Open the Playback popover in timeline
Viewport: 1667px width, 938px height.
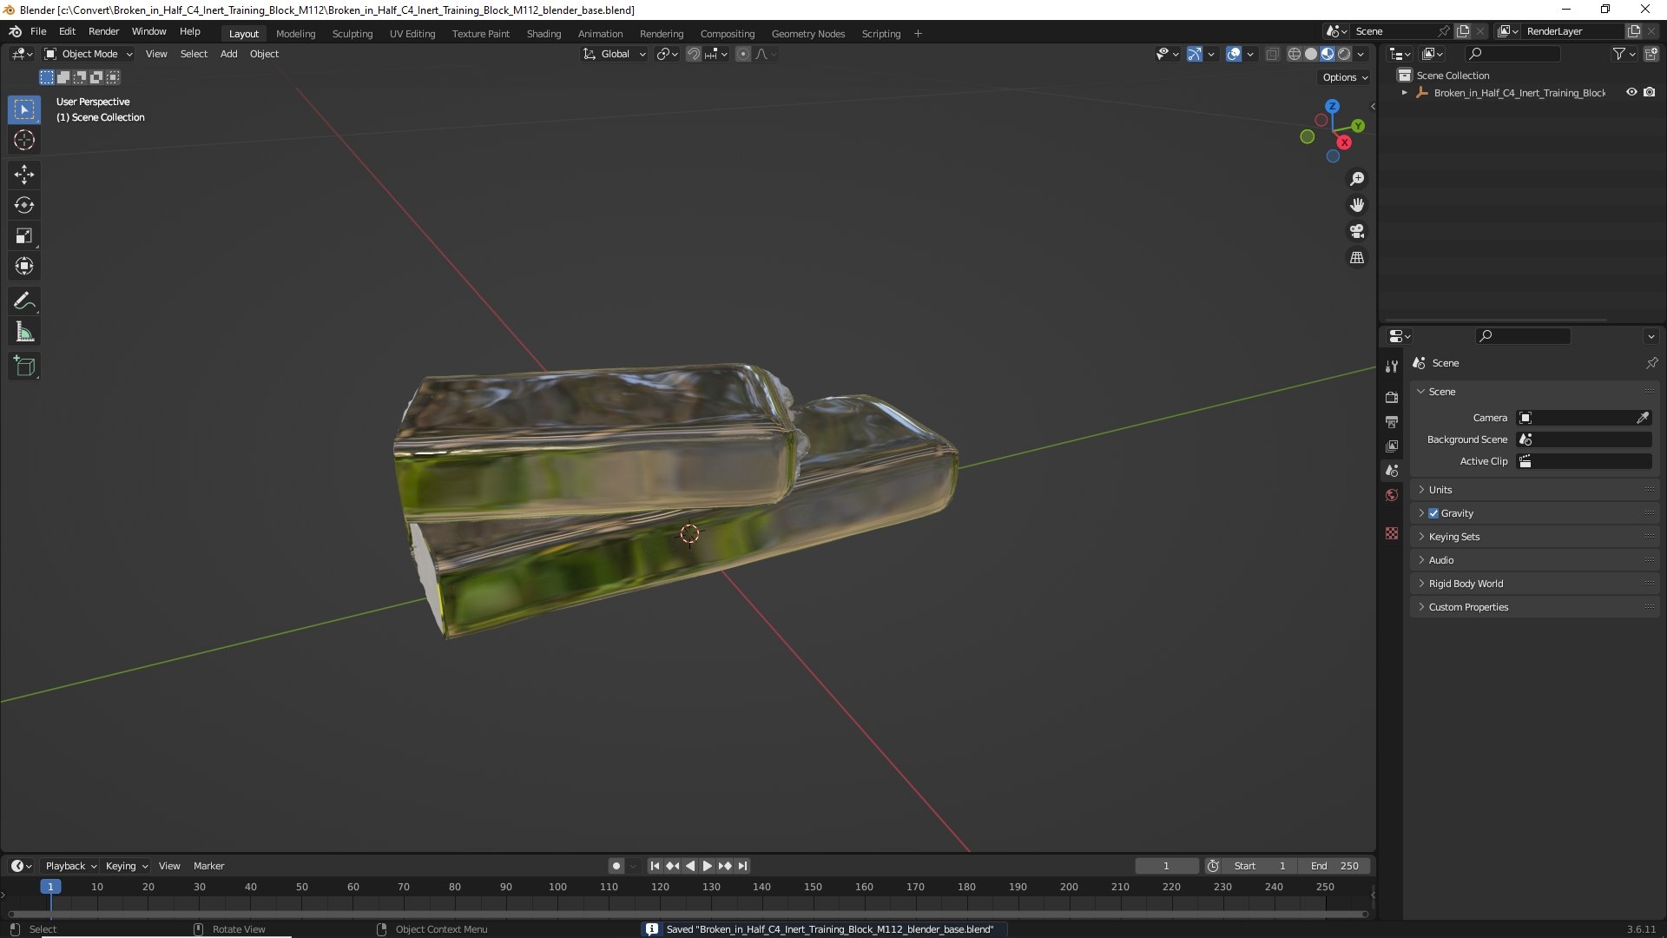pyautogui.click(x=70, y=866)
